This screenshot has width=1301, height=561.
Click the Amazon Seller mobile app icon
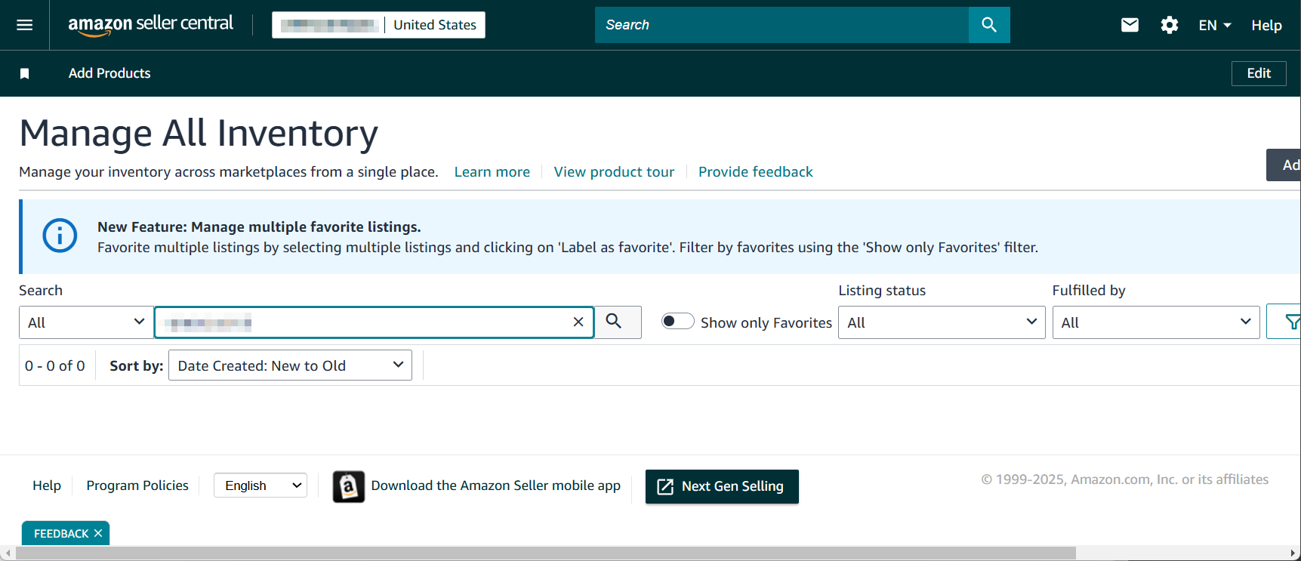pos(349,487)
